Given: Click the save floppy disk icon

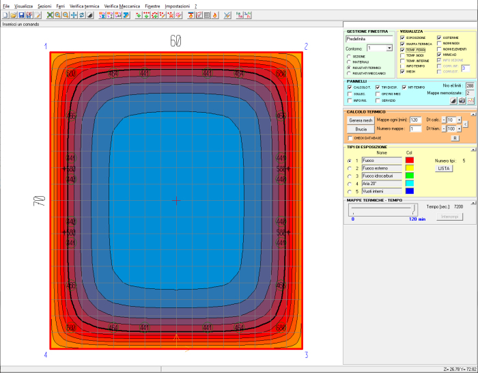Looking at the screenshot, I should pyautogui.click(x=21, y=14).
